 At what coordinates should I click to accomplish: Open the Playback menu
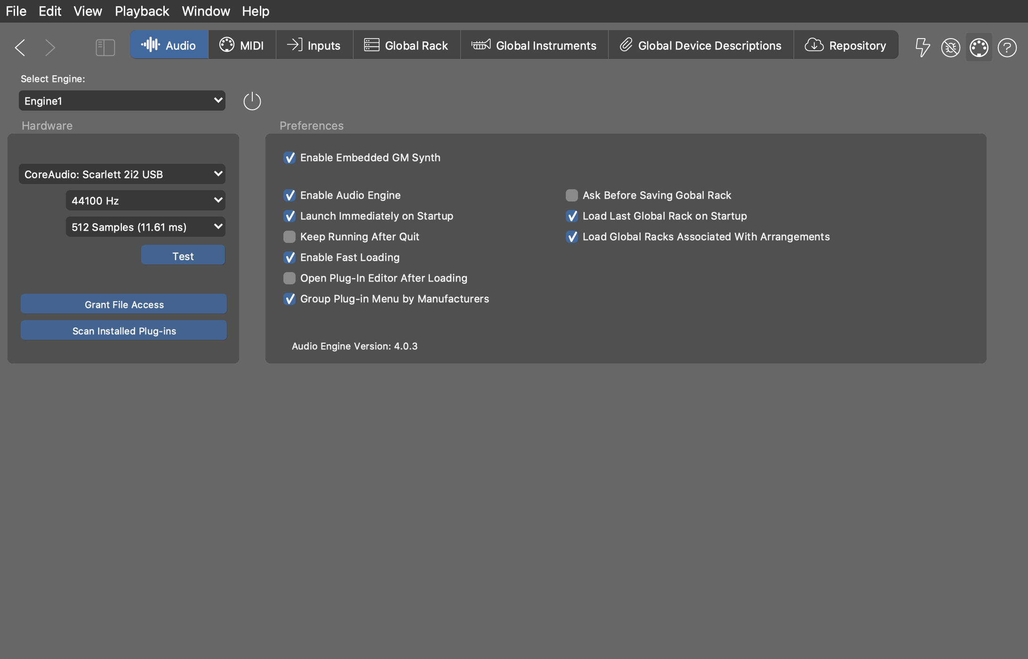(142, 11)
